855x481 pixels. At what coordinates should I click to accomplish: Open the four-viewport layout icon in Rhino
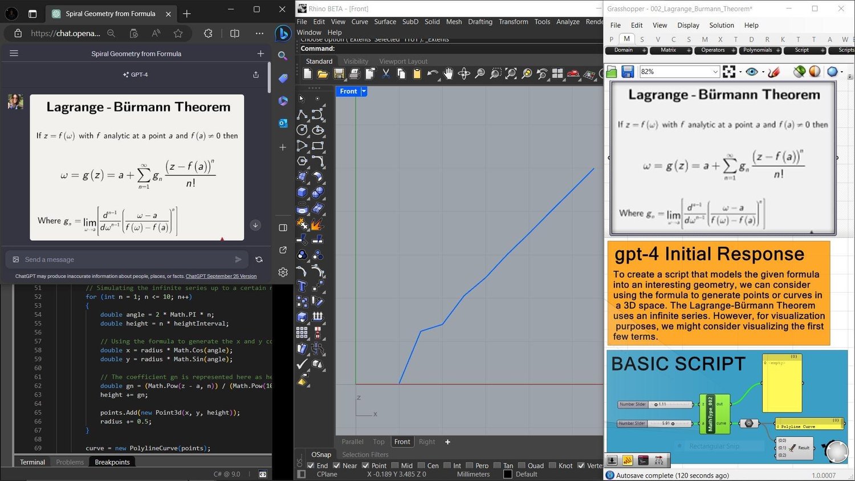coord(557,73)
